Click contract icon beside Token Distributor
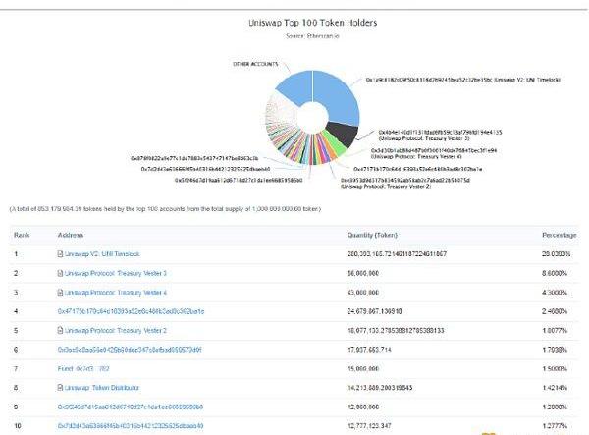Viewport: 589px width, 435px height. (61, 387)
